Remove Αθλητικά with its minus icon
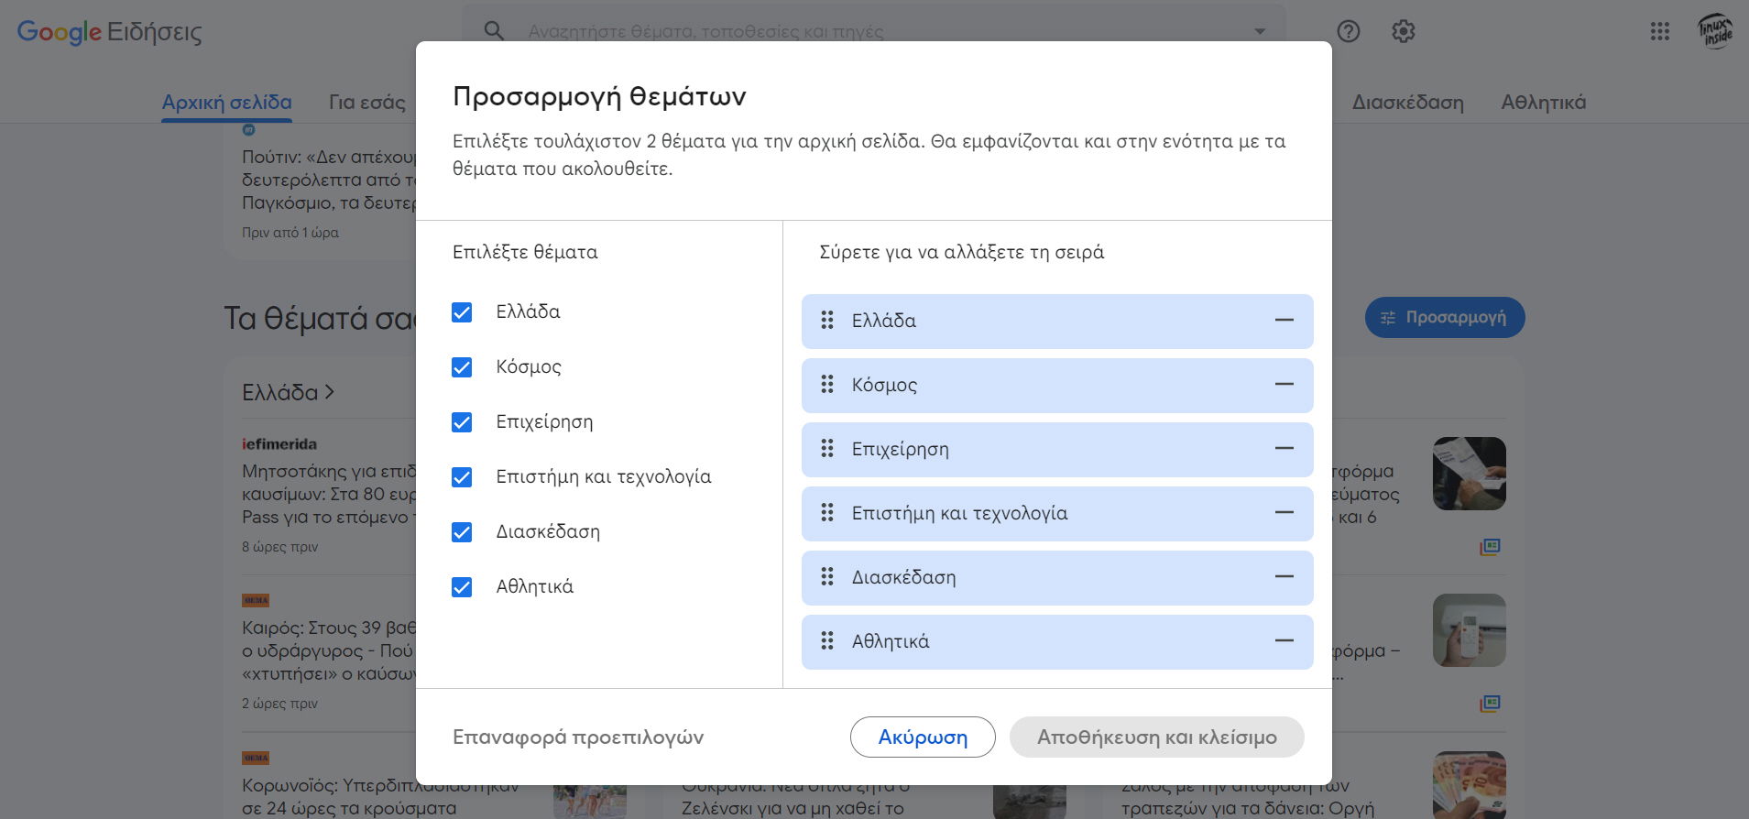Viewport: 1749px width, 819px height. point(1284,640)
